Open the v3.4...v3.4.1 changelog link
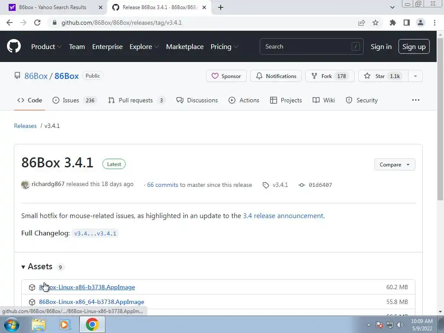The height and width of the screenshot is (333, 444). click(x=95, y=233)
